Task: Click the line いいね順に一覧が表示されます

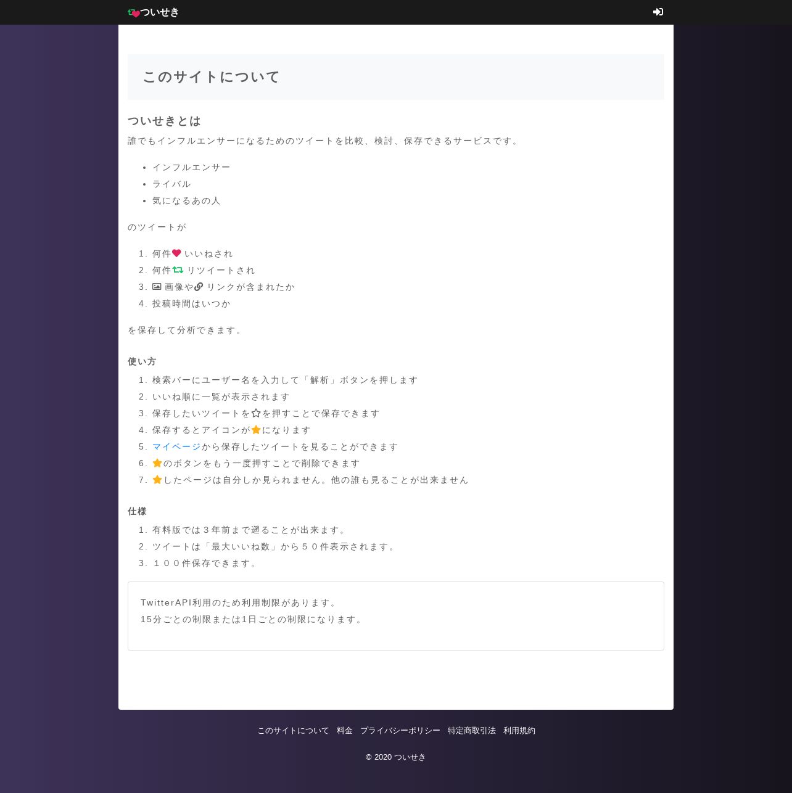Action: (x=221, y=396)
